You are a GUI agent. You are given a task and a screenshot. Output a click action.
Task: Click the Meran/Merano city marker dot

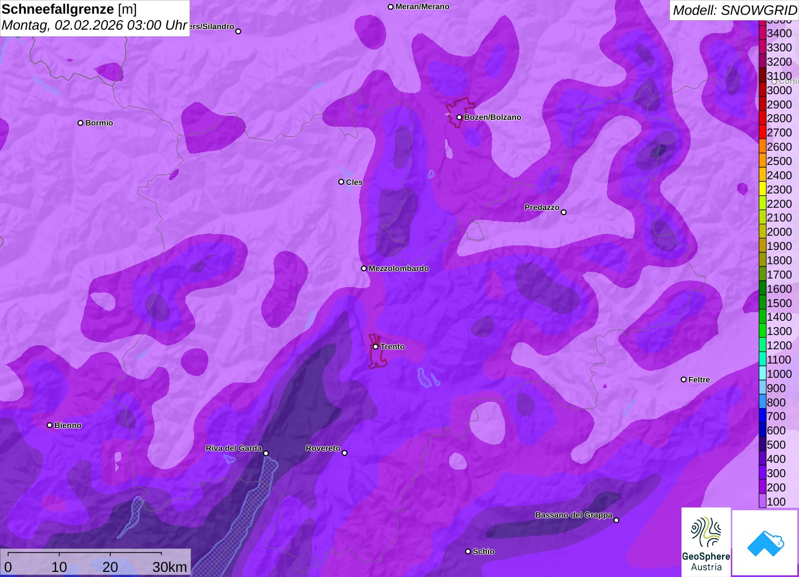pos(391,7)
